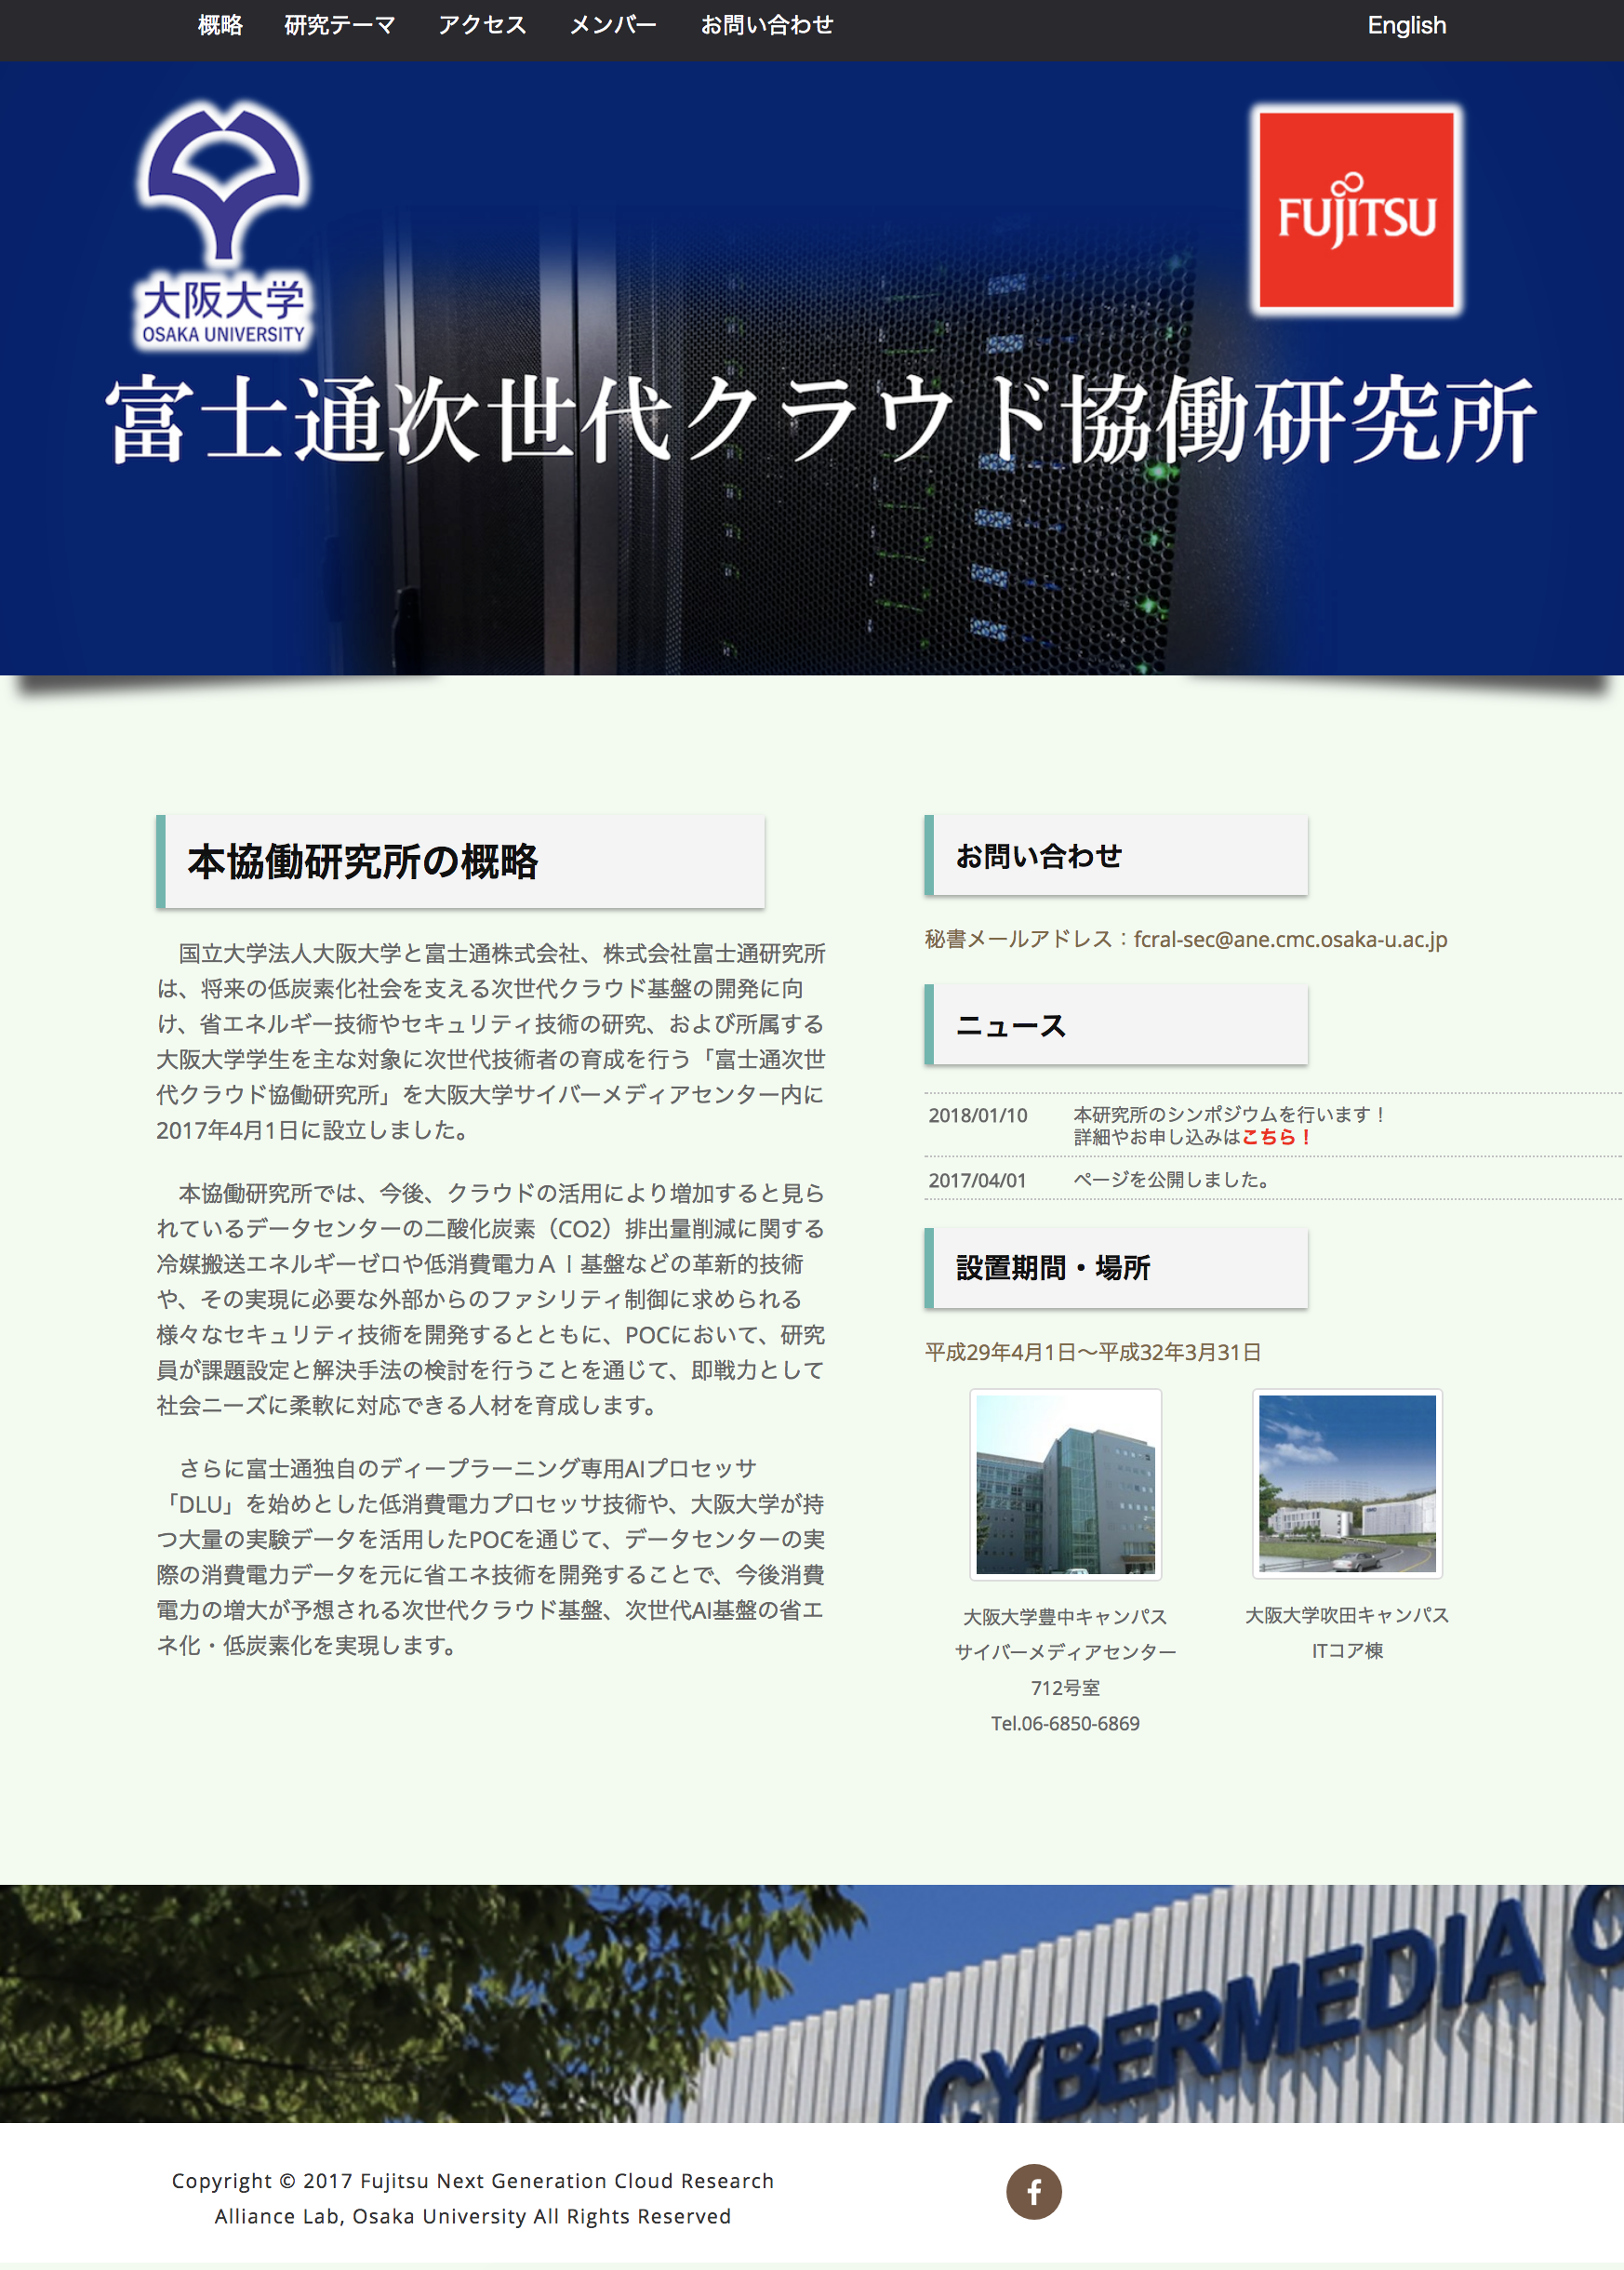Click the red Fujitsu logo
The width and height of the screenshot is (1624, 2270).
(1355, 210)
